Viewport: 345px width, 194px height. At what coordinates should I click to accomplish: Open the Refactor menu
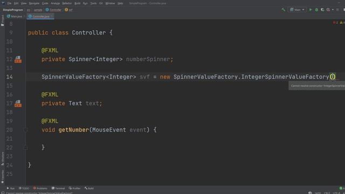[x=67, y=3]
